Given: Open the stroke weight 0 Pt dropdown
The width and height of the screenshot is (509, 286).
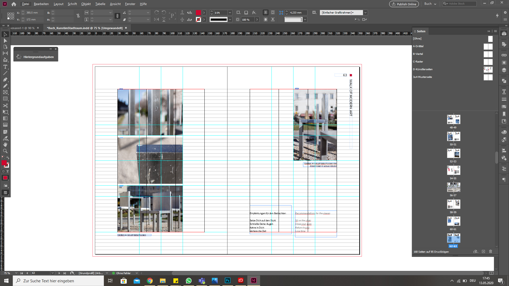Looking at the screenshot, I should 230,12.
